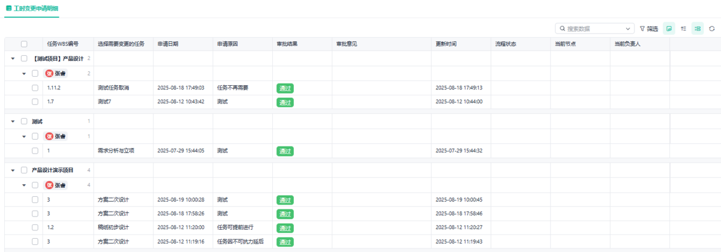Click the green icon before 工时变更申请明细

pyautogui.click(x=8, y=8)
